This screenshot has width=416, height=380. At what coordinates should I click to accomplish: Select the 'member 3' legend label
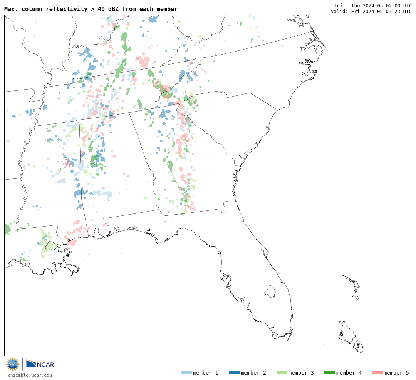click(x=301, y=373)
